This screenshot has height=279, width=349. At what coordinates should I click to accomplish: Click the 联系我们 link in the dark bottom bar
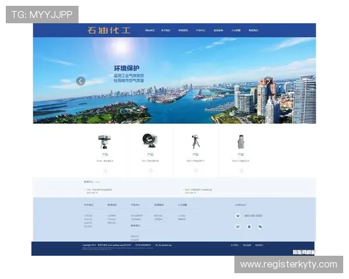(259, 245)
